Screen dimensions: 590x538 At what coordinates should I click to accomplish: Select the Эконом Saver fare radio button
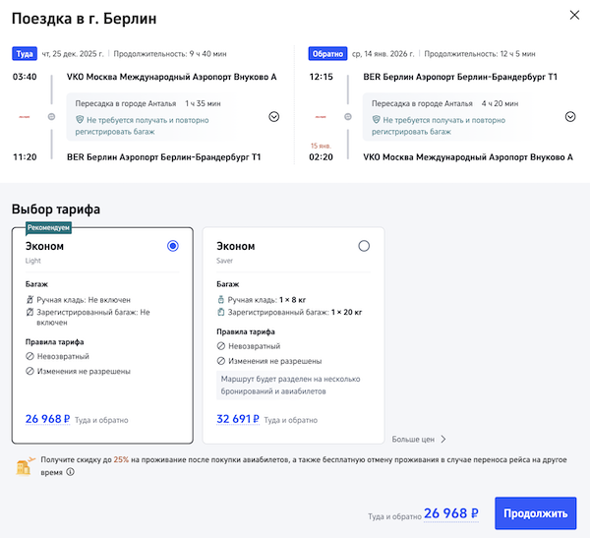coord(364,246)
